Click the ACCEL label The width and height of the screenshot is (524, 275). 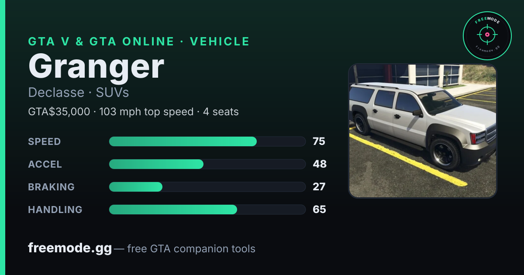coord(45,164)
